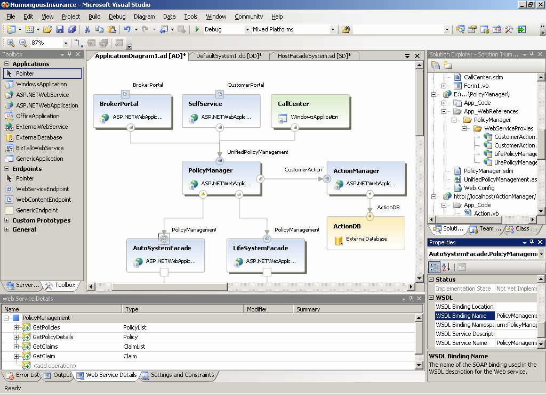This screenshot has height=395, width=546.
Task: Open the zoom percentage dropdown
Action: coord(66,43)
